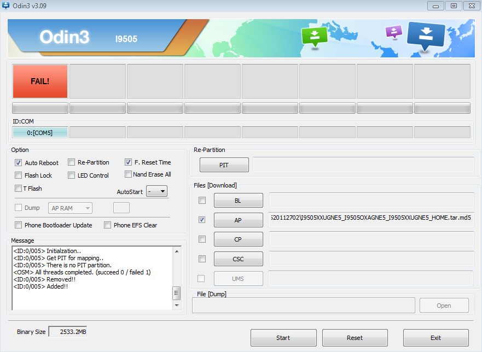Click the CP file button
Screen dimensions: 482x352
[x=238, y=239]
